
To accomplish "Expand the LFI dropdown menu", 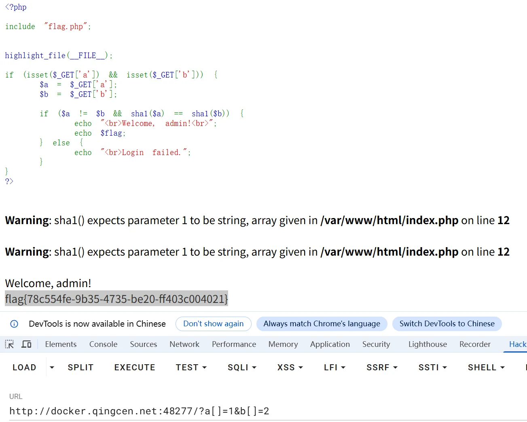I will click(x=334, y=367).
